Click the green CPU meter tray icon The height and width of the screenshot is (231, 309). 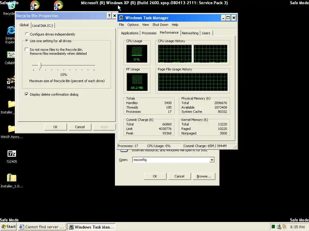(x=273, y=227)
